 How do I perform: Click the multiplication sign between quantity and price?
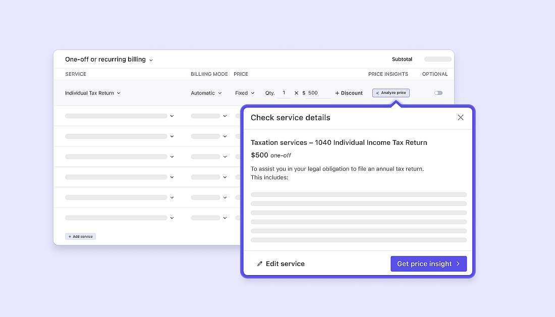coord(296,93)
